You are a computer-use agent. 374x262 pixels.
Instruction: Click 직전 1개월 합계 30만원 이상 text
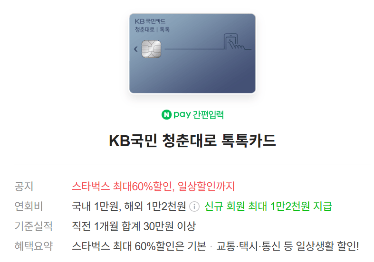click(x=134, y=226)
